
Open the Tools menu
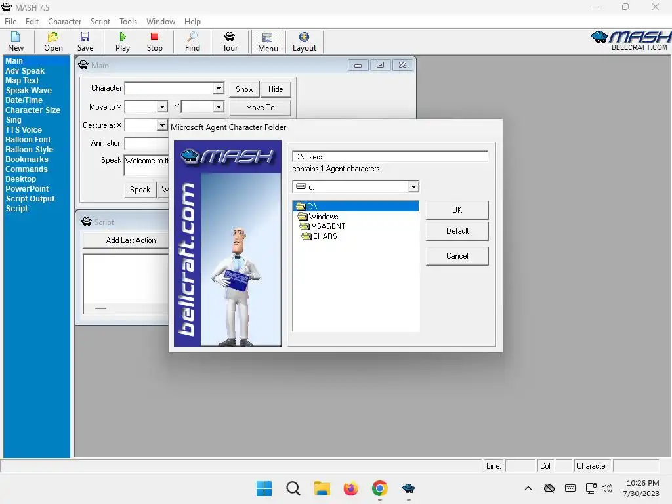pyautogui.click(x=128, y=22)
